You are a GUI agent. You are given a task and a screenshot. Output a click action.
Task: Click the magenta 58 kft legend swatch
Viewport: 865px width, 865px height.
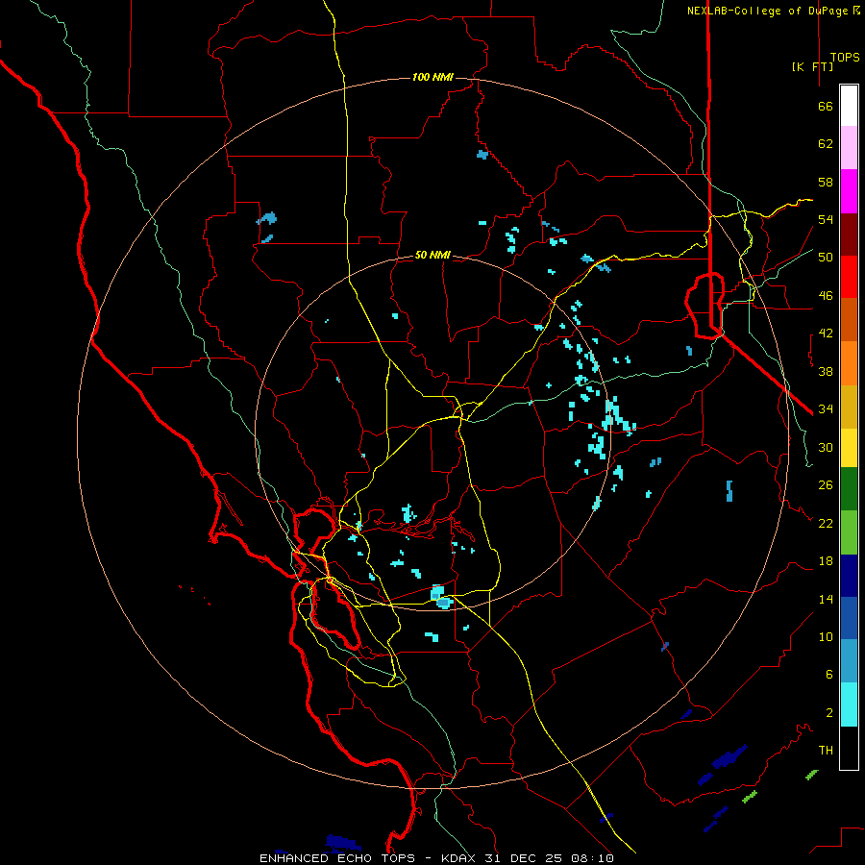[x=849, y=191]
